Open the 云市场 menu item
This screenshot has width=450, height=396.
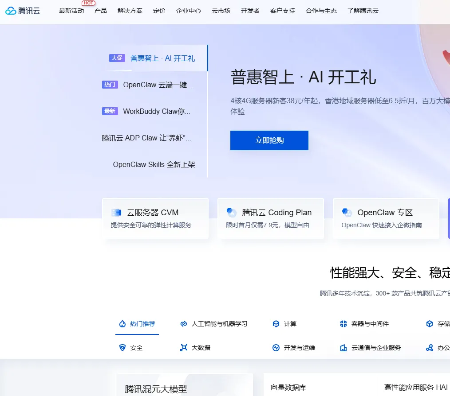221,11
